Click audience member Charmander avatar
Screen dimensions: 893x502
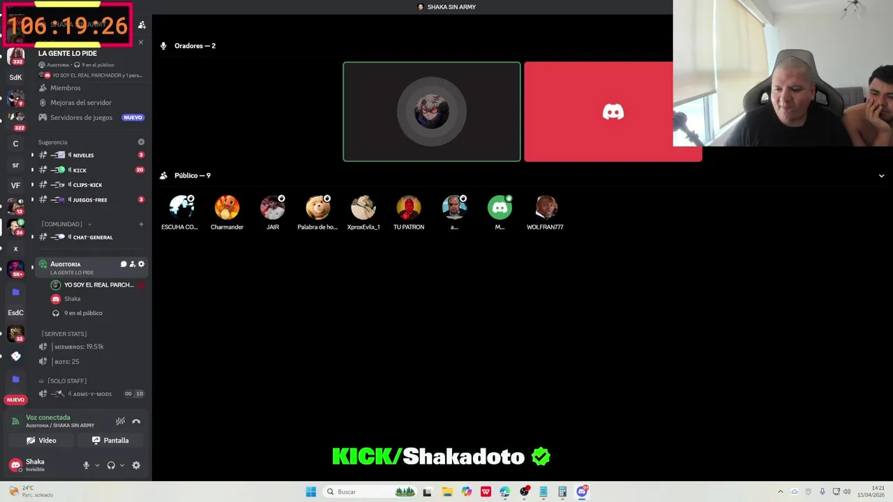(227, 208)
